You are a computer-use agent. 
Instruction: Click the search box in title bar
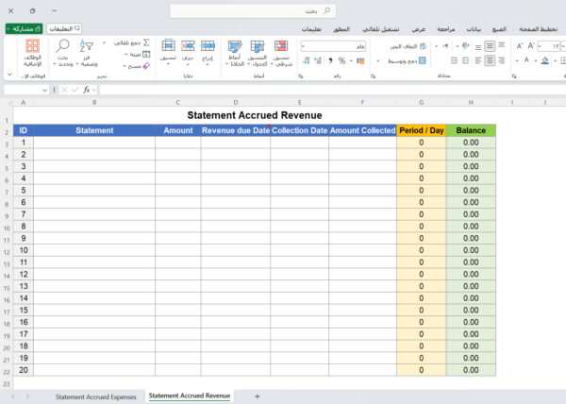tap(253, 10)
